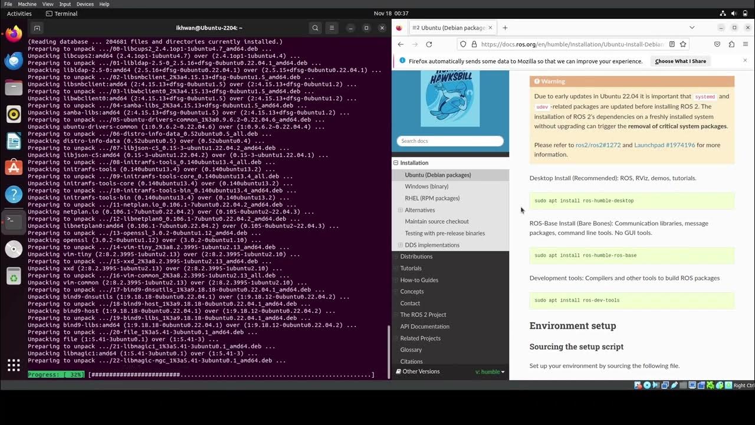Image resolution: width=755 pixels, height=425 pixels.
Task: Click the ROS Humble Hawksbill logo
Action: 450,98
